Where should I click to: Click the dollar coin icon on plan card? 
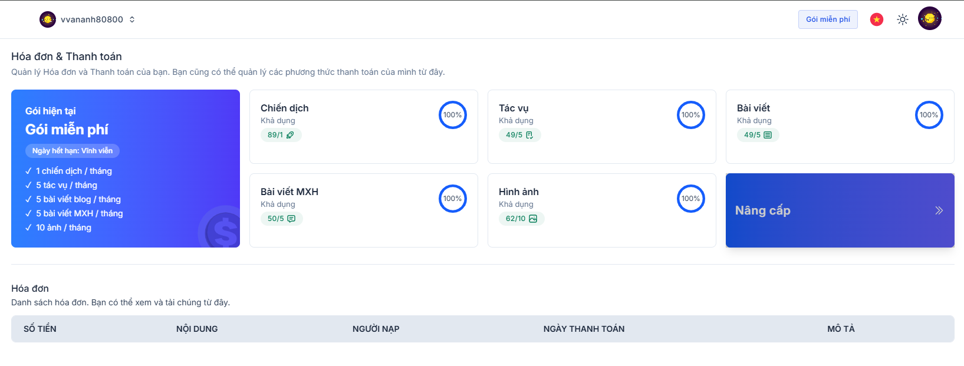tap(222, 229)
